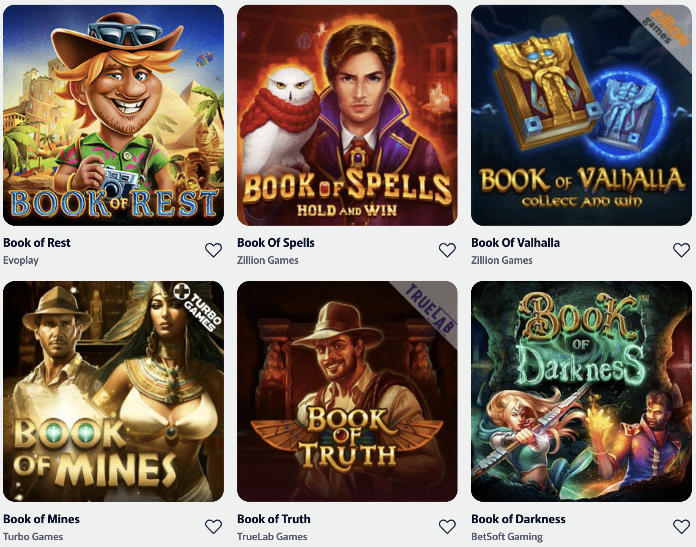The width and height of the screenshot is (696, 547).
Task: Click the Book of Rest title link
Action: tap(37, 243)
